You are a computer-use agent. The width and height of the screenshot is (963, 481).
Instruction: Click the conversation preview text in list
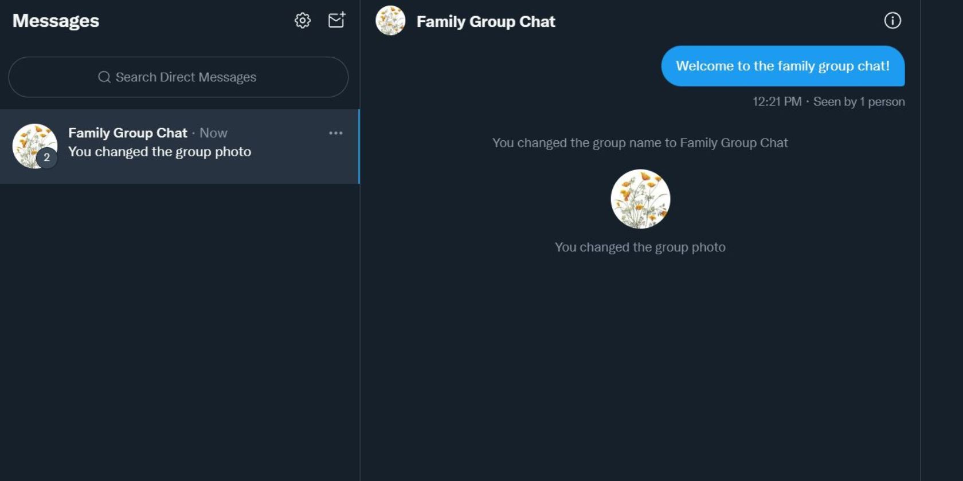159,152
